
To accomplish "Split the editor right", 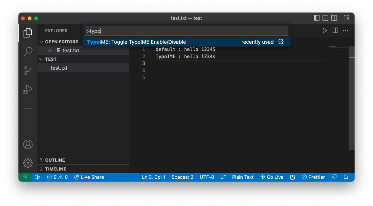I will point(335,31).
